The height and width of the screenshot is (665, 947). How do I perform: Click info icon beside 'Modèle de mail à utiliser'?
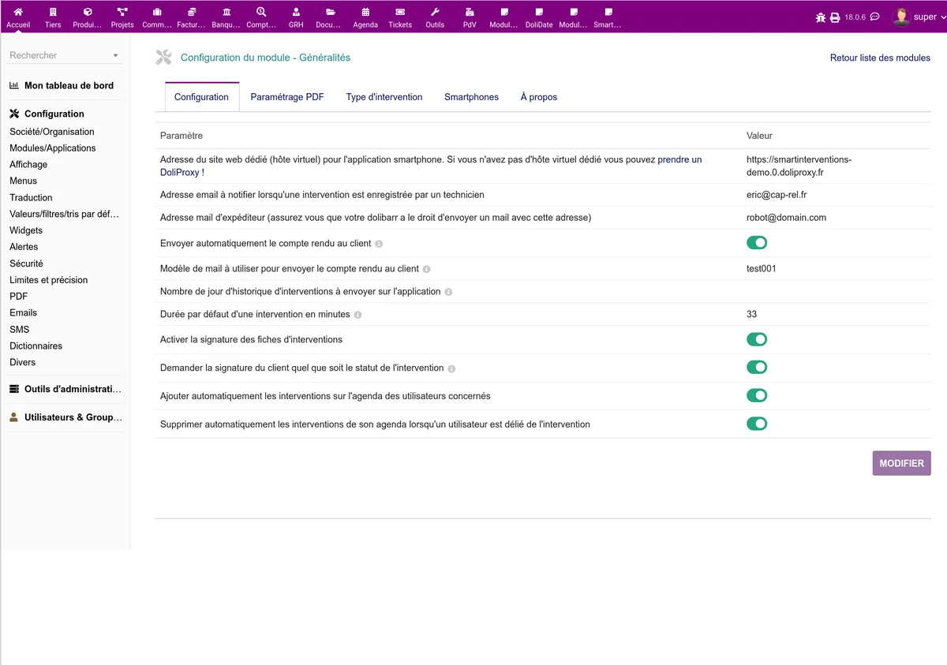click(427, 269)
